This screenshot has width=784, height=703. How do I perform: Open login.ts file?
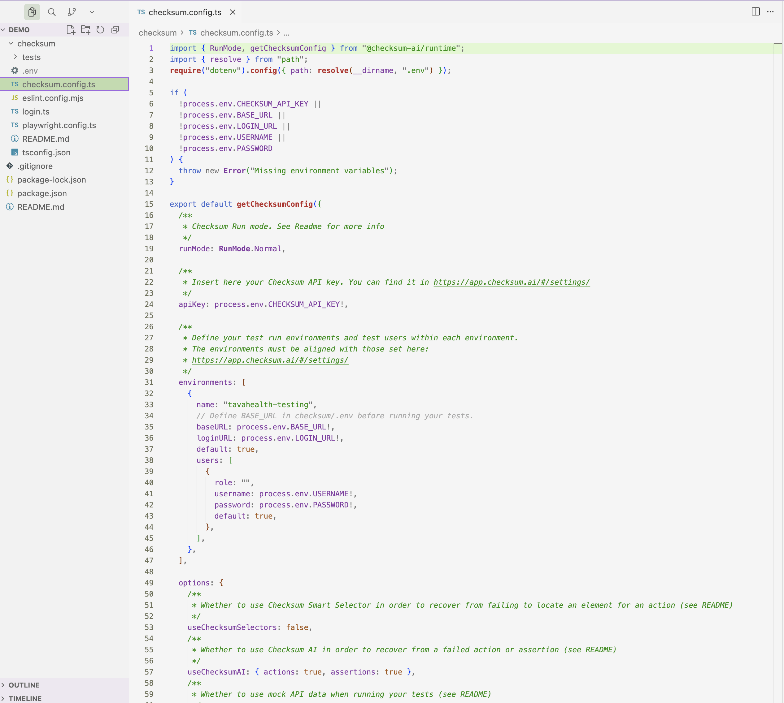click(64, 112)
